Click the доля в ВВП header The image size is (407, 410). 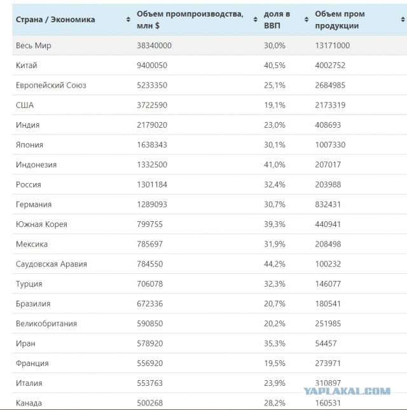277,20
